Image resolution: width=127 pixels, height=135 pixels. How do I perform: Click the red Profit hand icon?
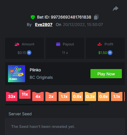pos(100,44)
